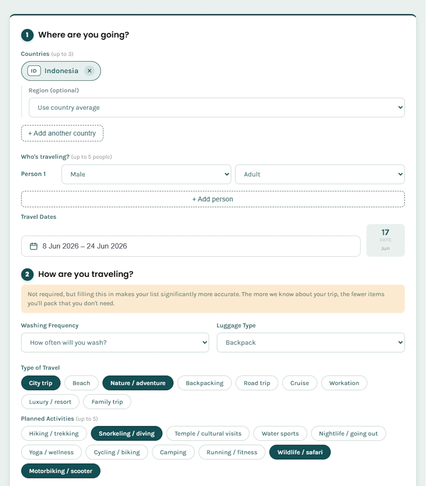Select the Nightlife / going out activity
The image size is (426, 486).
[x=348, y=433]
